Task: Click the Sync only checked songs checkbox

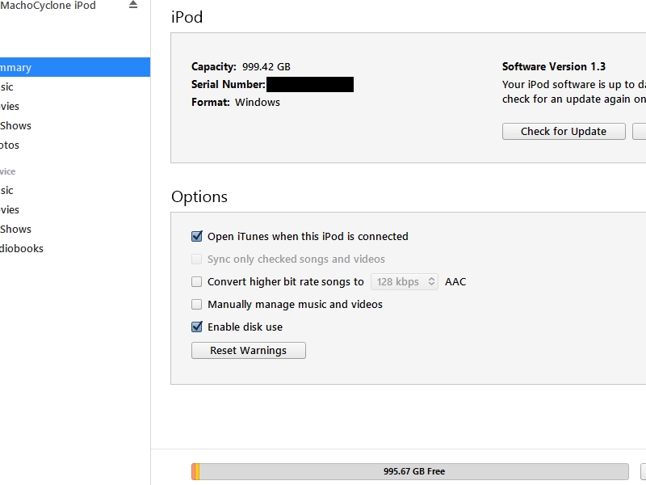Action: (196, 259)
